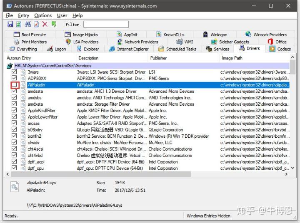The width and height of the screenshot is (300, 223).
Task: Open the KnownDLLs tab
Action: click(x=170, y=35)
